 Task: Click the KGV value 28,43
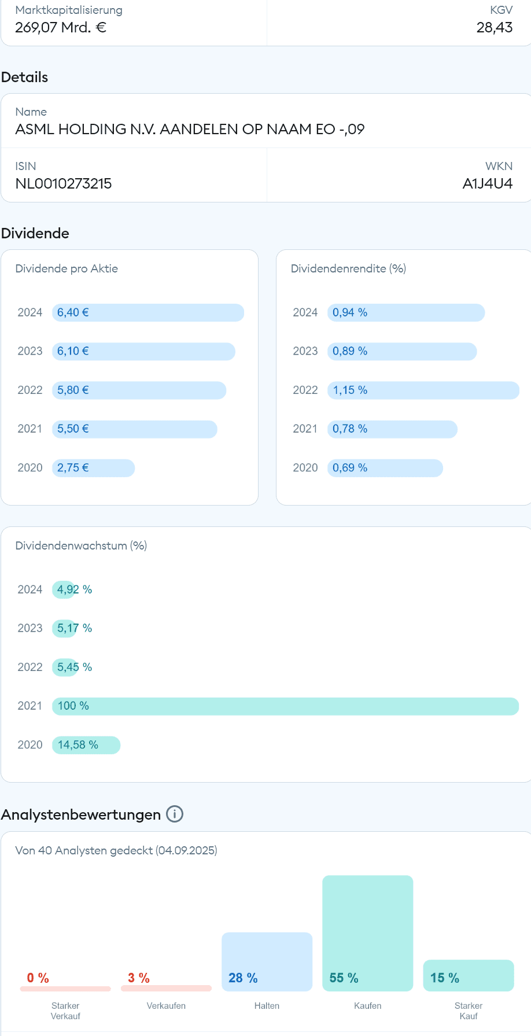[494, 28]
